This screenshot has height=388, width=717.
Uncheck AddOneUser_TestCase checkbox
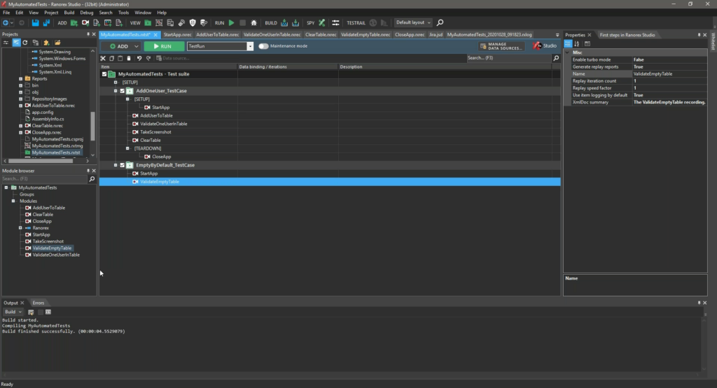tap(122, 91)
